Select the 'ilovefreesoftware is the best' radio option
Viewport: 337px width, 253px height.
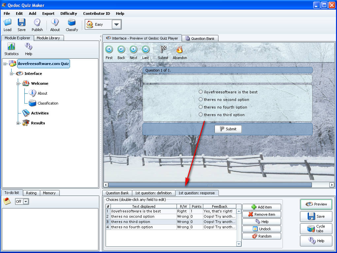click(x=201, y=92)
